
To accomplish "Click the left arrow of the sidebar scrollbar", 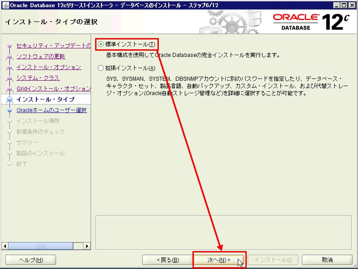I will click(x=6, y=246).
